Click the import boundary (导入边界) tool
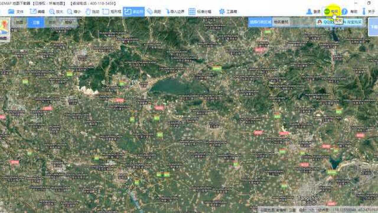This screenshot has height=213, width=378. (x=175, y=12)
